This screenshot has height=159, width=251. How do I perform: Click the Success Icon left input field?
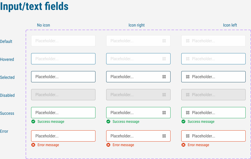213,113
